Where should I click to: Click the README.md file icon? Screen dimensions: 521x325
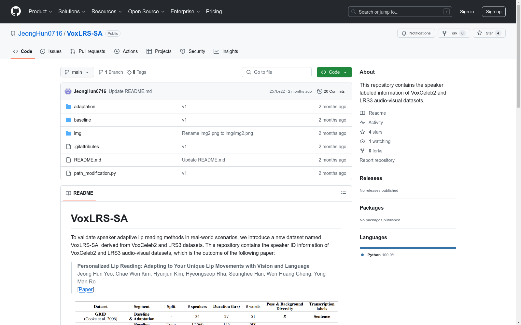[68, 160]
